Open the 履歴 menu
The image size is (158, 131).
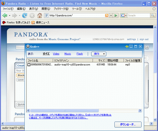click(x=46, y=9)
